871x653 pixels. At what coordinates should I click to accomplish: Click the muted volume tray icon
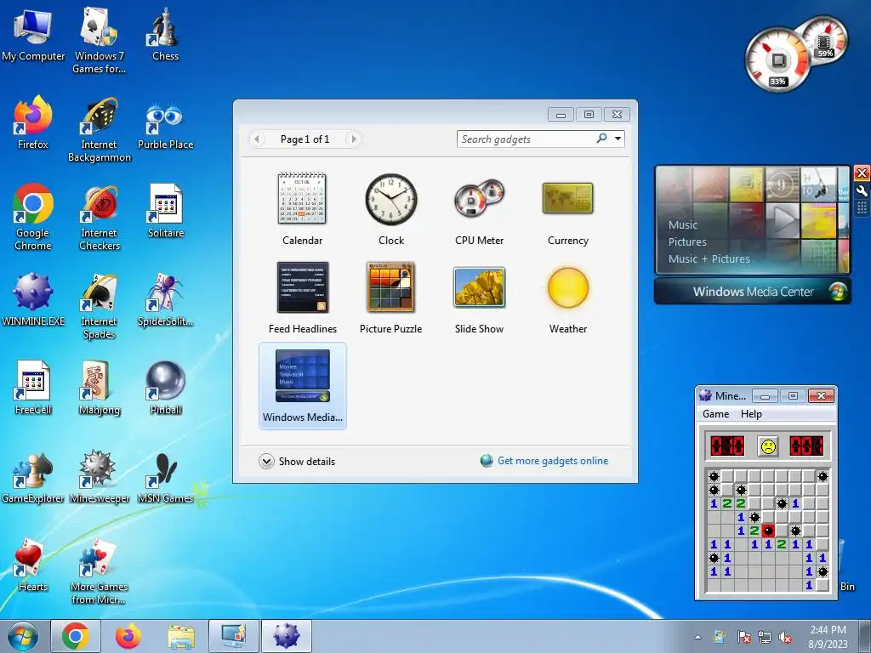point(785,638)
